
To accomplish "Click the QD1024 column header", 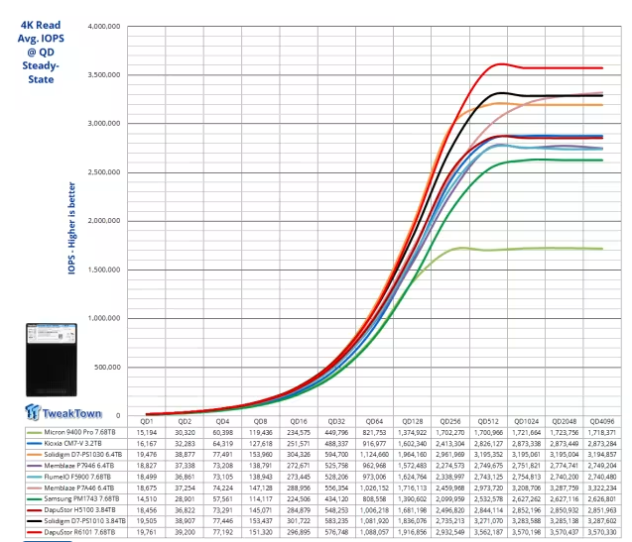I will 527,421.
